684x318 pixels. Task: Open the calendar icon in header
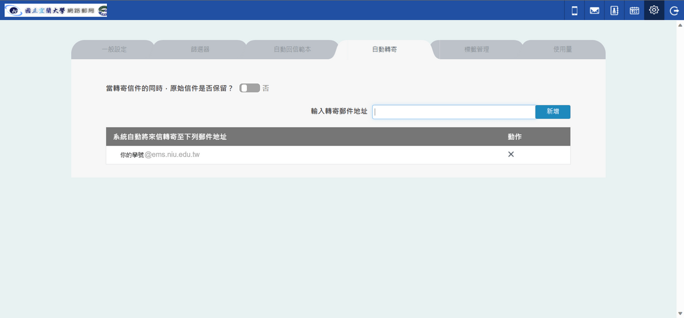pos(634,10)
